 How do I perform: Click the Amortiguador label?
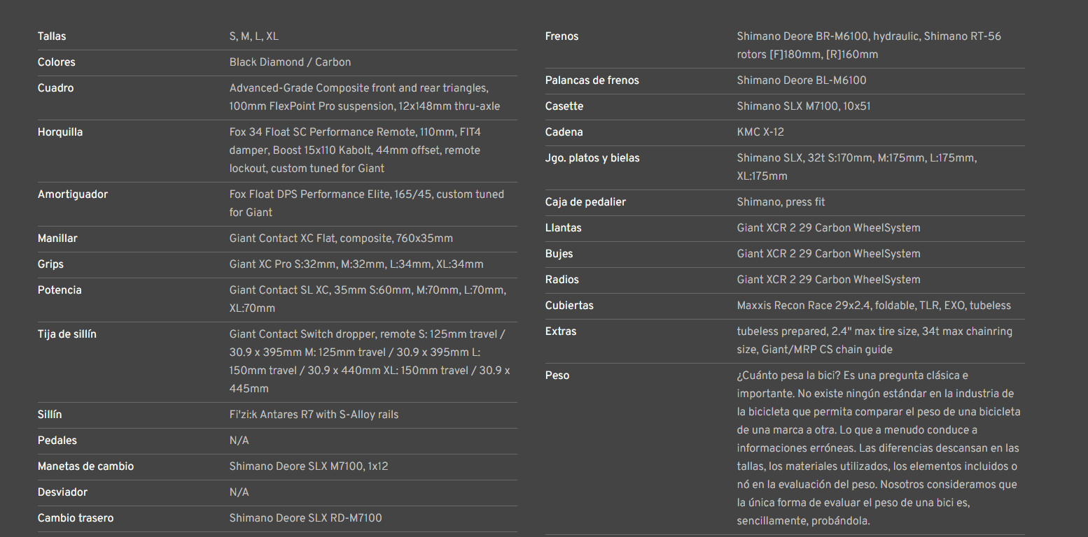tap(73, 194)
